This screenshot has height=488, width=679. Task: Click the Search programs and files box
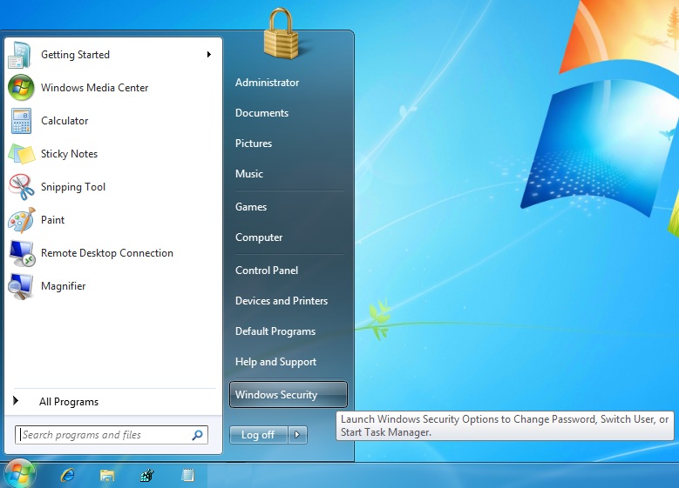click(103, 435)
